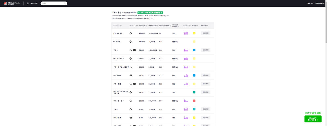Open 動画詳細 for ピンタレスト

tap(205, 33)
